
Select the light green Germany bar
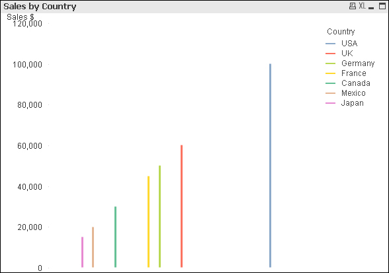tap(160, 216)
